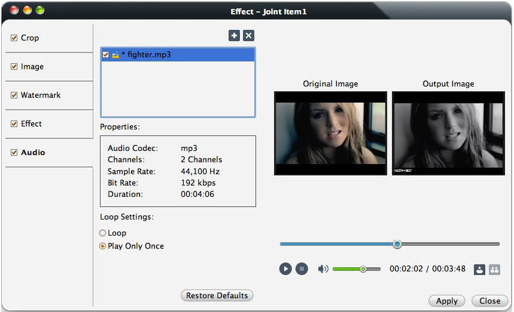Select the Loop radio option
Screen dimensions: 514x312
[102, 233]
